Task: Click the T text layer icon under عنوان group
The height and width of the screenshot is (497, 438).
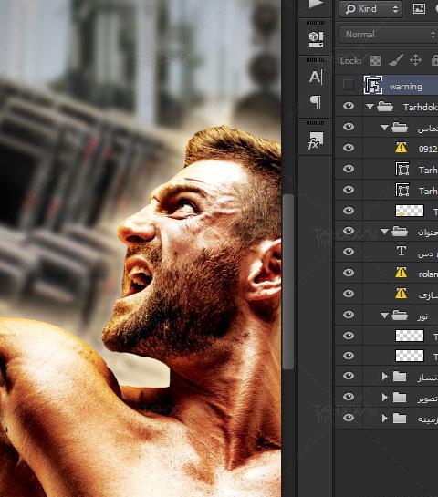Action: [x=401, y=251]
